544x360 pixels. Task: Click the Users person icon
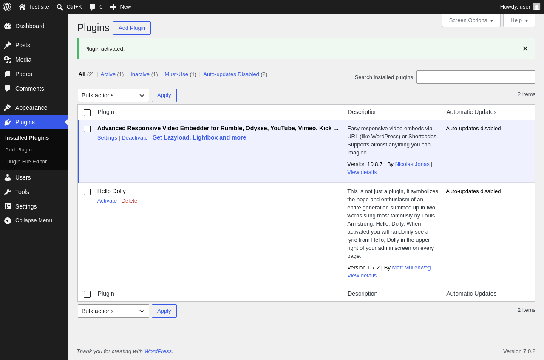pyautogui.click(x=8, y=177)
